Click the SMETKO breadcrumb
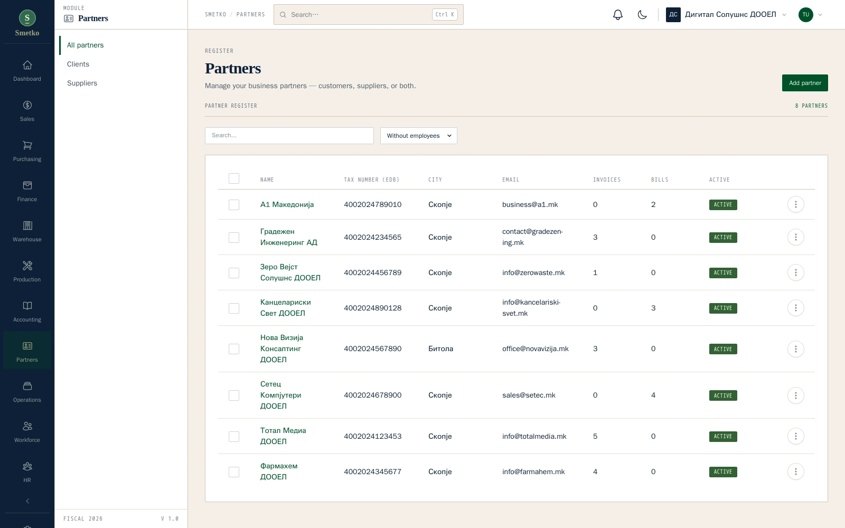Screen dimensions: 845x528 click(x=215, y=15)
